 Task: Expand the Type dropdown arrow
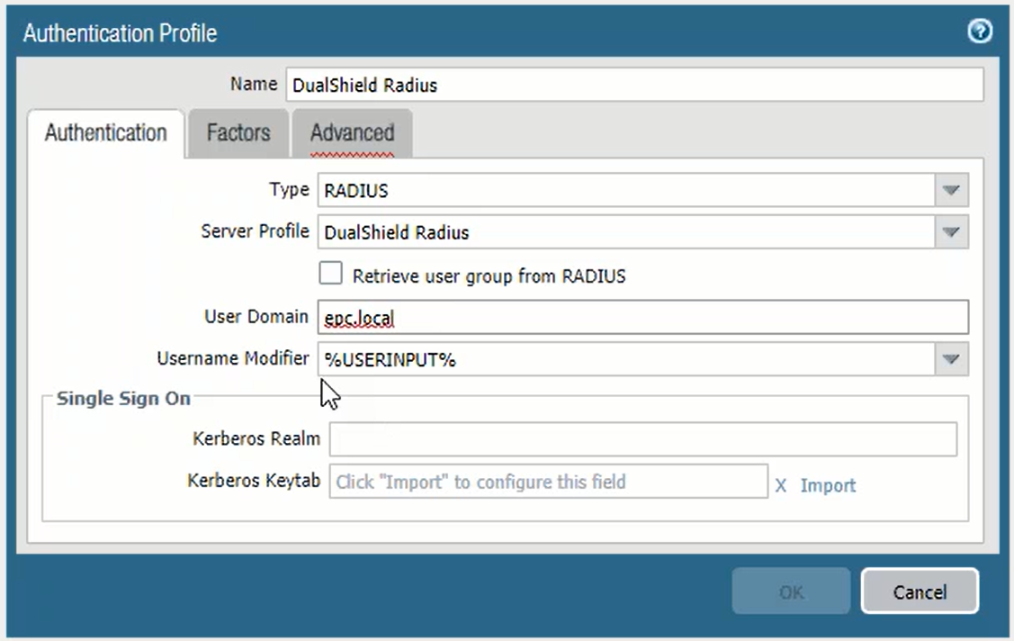(x=951, y=191)
